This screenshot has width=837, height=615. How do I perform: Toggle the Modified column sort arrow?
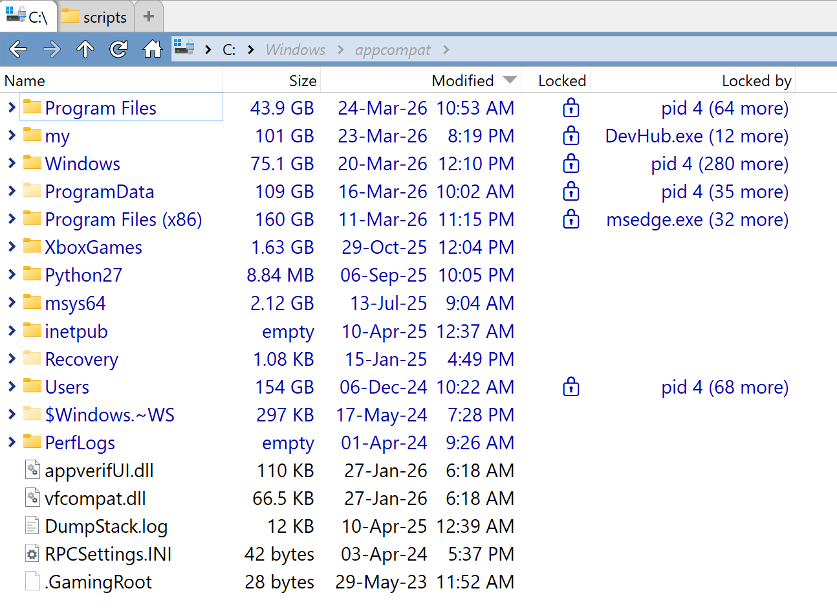pyautogui.click(x=510, y=80)
